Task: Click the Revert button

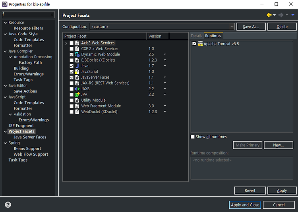Action: tap(250, 191)
